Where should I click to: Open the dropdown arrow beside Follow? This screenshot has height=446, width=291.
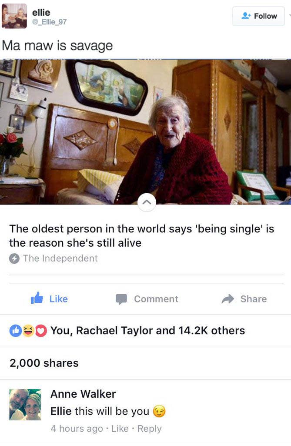[289, 16]
